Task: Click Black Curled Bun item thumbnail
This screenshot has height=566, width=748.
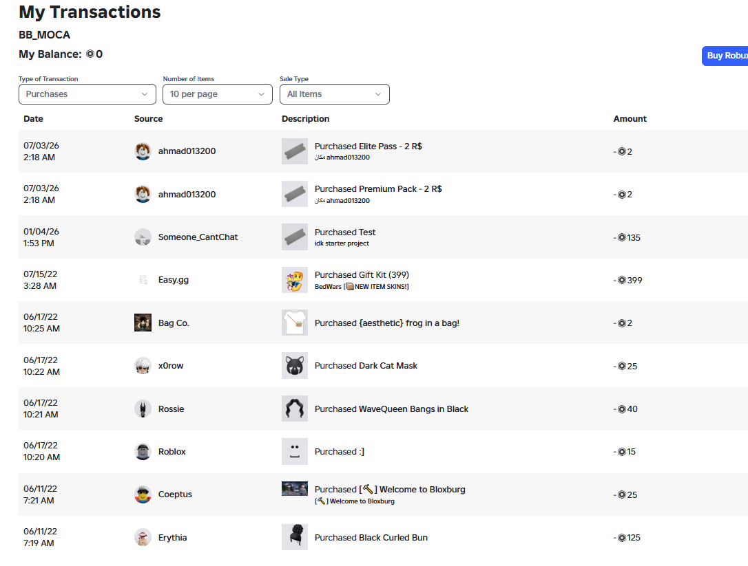Action: [x=294, y=537]
